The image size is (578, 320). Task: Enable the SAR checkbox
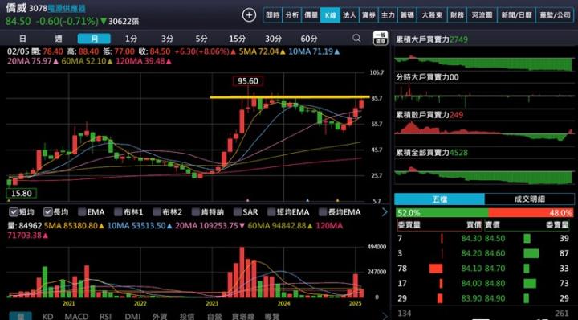pos(238,211)
